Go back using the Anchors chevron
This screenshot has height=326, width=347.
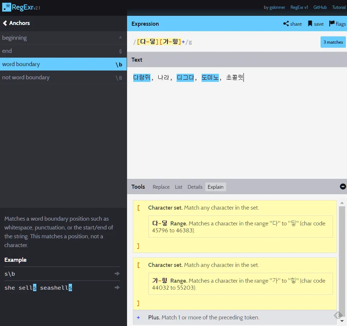click(x=5, y=23)
